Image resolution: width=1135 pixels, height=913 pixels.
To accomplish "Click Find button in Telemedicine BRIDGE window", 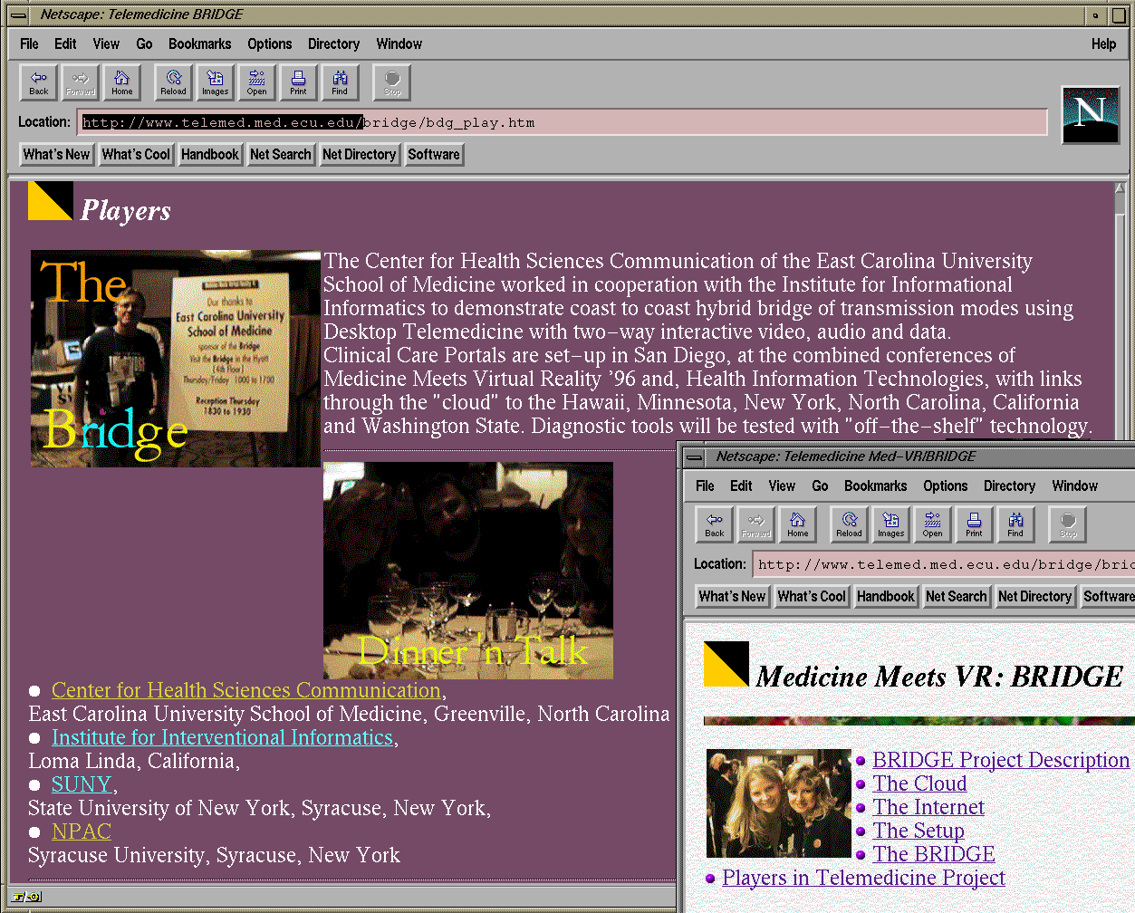I will point(340,82).
